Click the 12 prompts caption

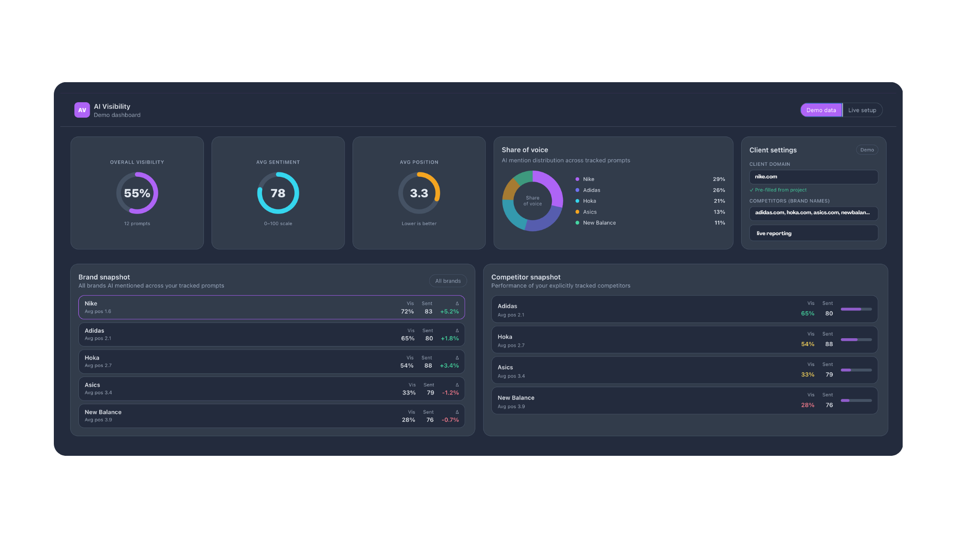(x=137, y=224)
